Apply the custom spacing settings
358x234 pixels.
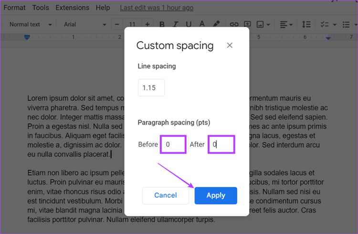216,195
